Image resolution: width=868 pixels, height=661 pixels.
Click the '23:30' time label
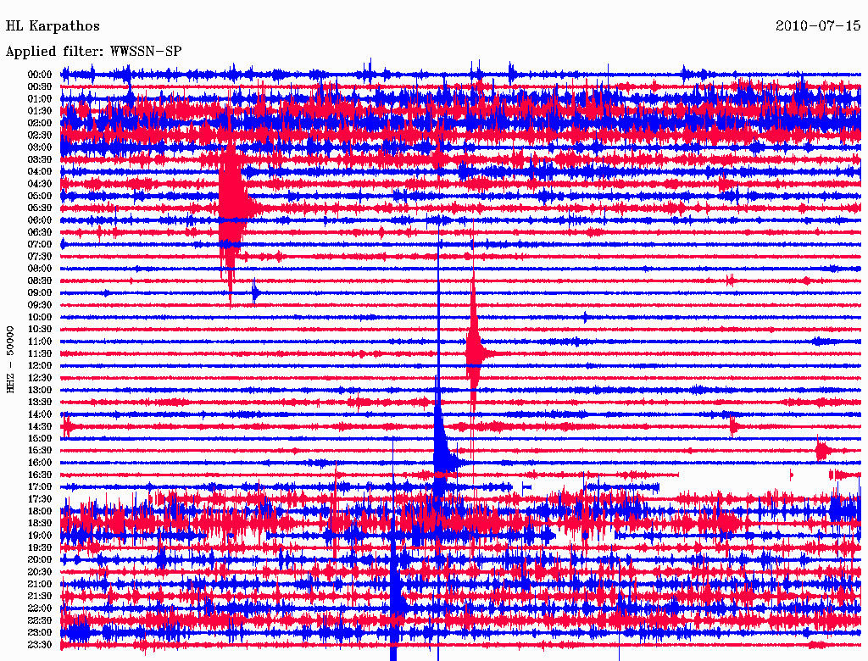tap(39, 644)
